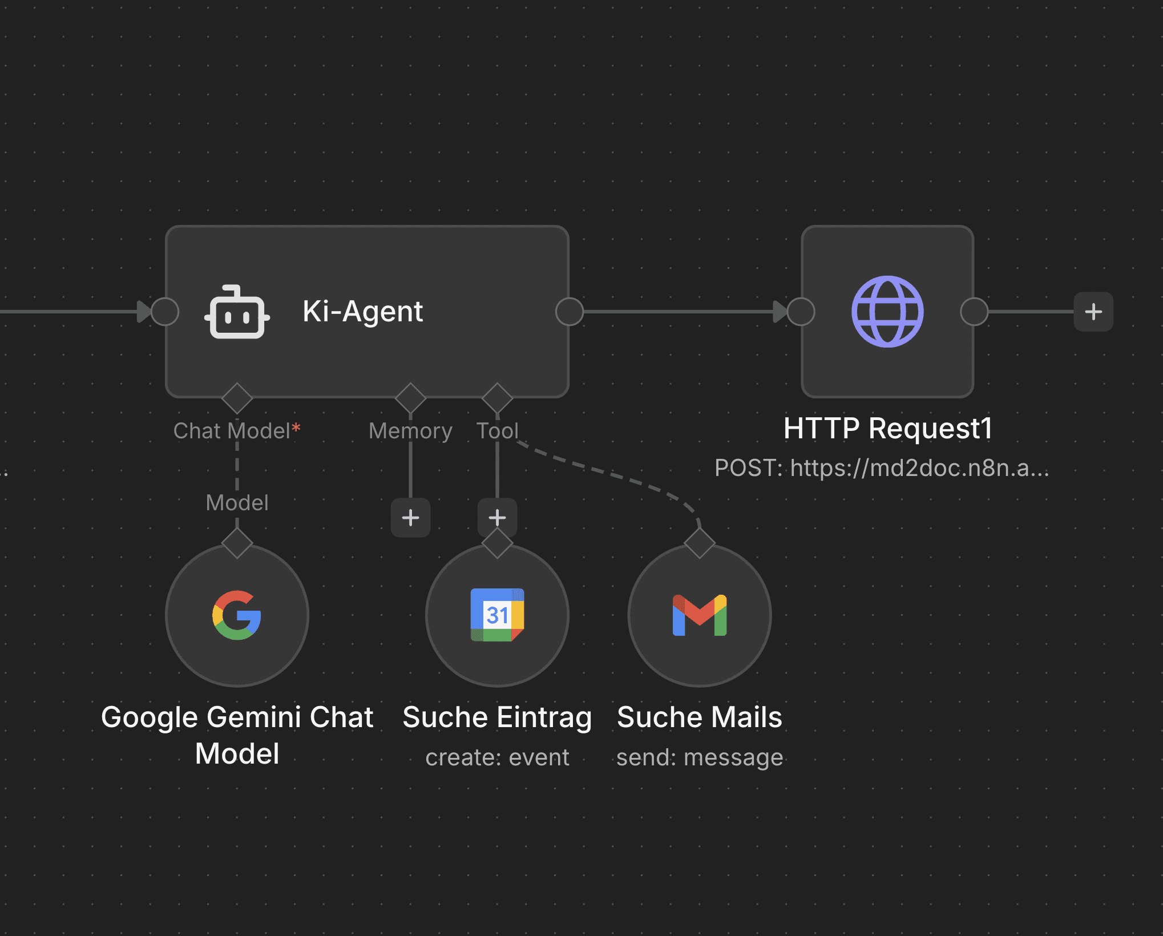Click Ki-Agent output circle connector
1163x936 pixels.
coord(569,312)
